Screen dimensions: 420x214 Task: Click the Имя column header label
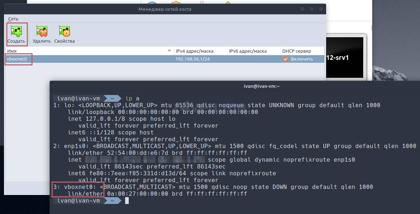12,51
